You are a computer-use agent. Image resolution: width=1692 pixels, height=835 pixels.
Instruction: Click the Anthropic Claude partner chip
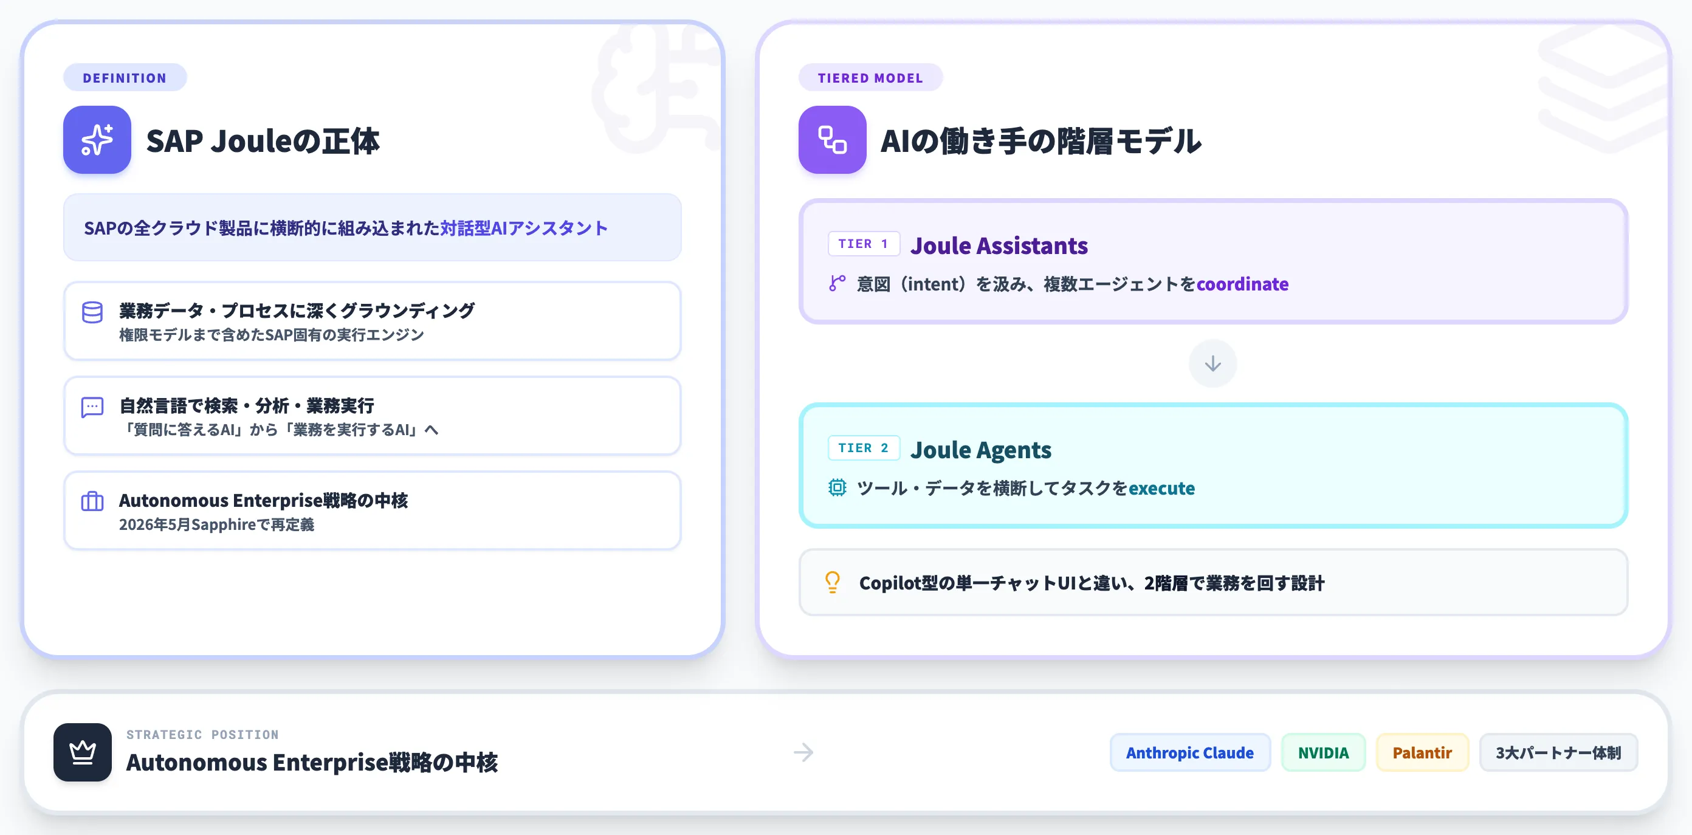1189,752
